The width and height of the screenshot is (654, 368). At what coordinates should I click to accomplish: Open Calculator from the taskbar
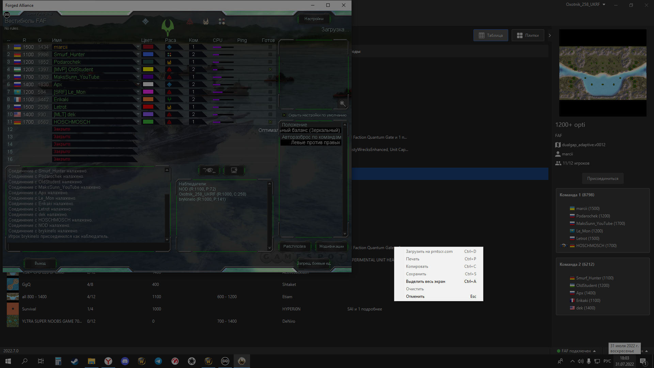pos(58,361)
